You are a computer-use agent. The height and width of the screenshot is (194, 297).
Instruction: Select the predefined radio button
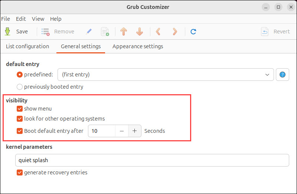20,75
